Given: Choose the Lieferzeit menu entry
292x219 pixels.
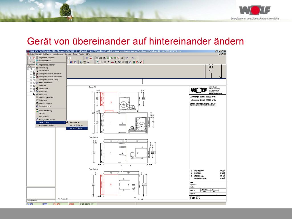Looking at the screenshot, I should point(51,86).
